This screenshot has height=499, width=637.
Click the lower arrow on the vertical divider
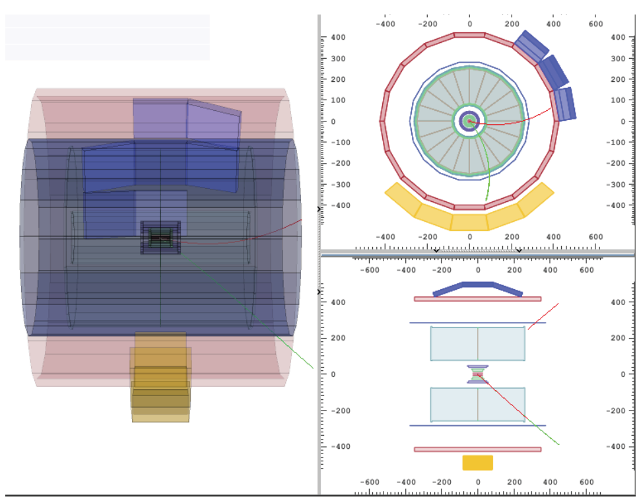point(319,291)
